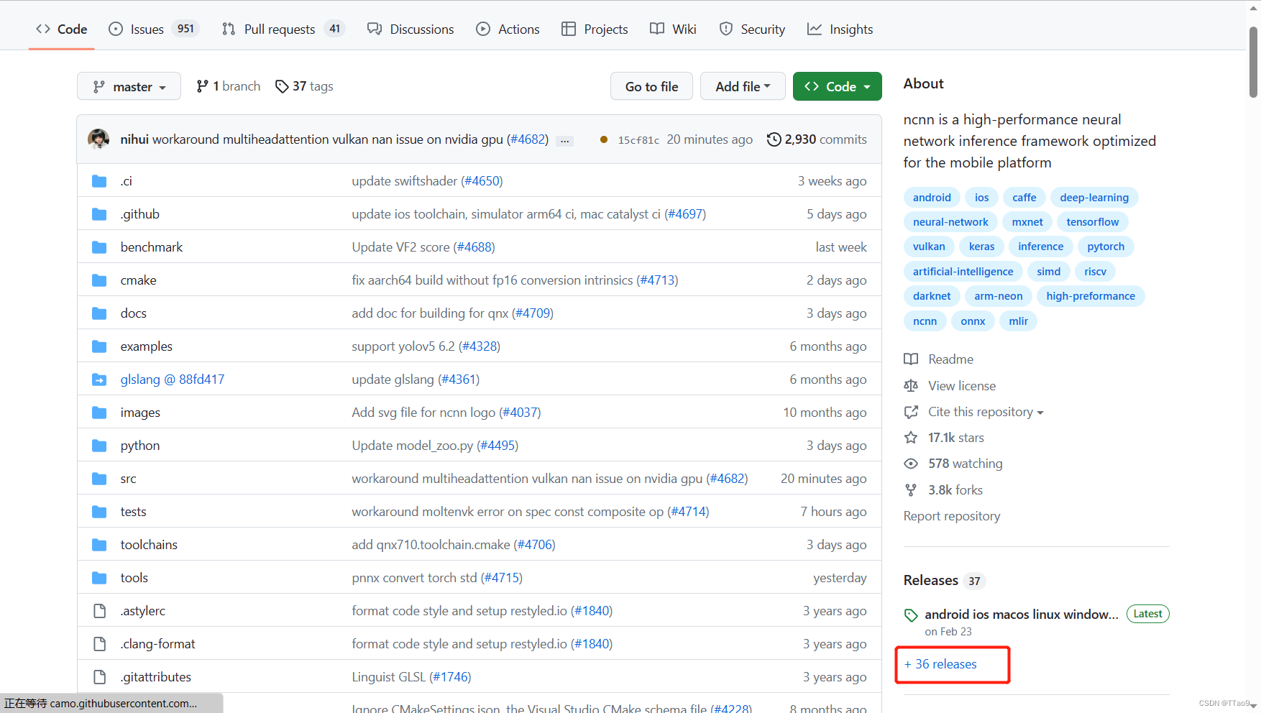Open the master branch dropdown
Screen dimensions: 1261x713
click(129, 86)
